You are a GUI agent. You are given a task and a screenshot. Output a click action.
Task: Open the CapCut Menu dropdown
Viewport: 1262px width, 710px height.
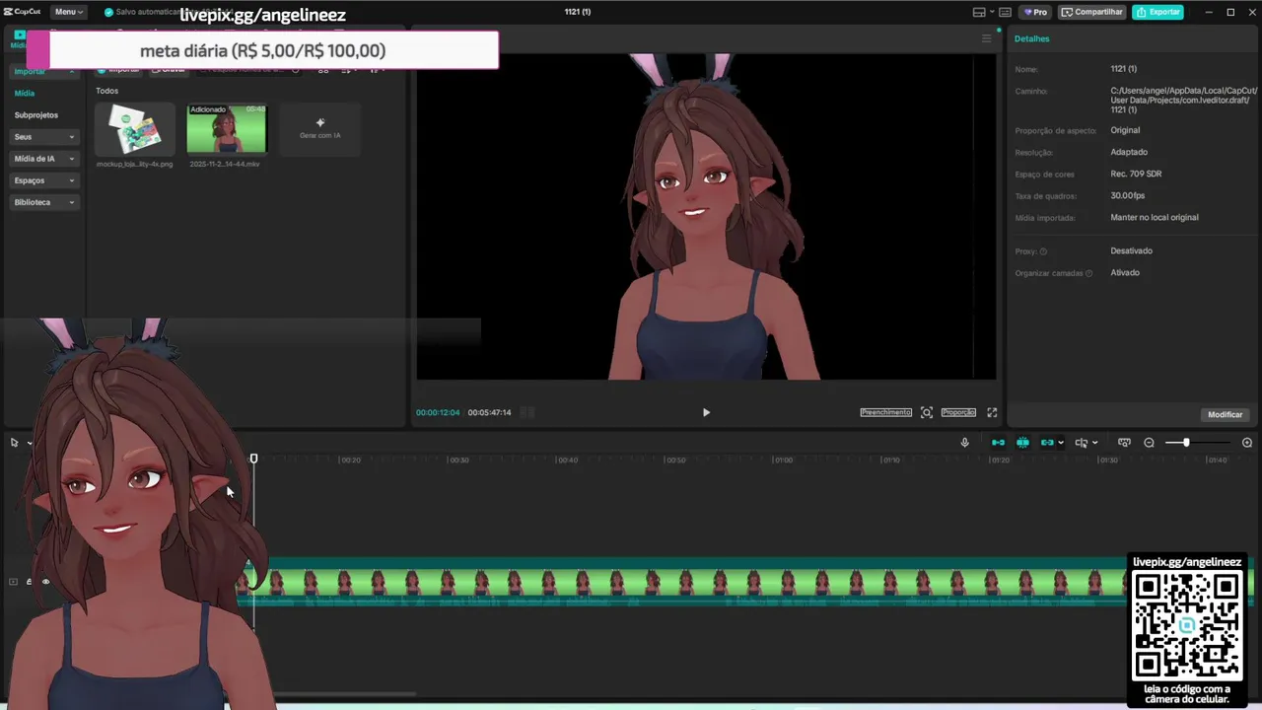tap(68, 12)
